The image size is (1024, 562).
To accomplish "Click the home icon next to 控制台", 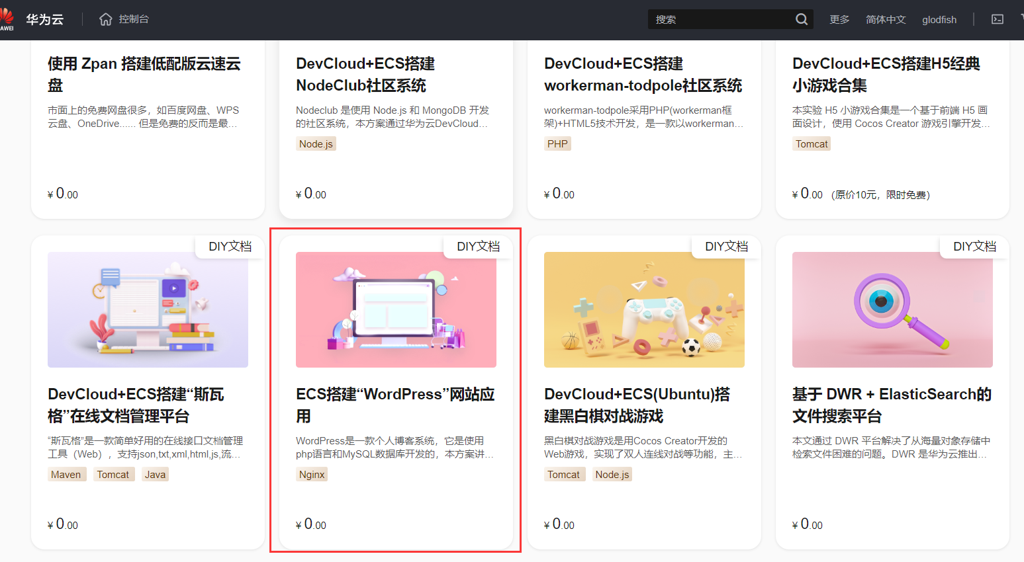I will tap(106, 19).
